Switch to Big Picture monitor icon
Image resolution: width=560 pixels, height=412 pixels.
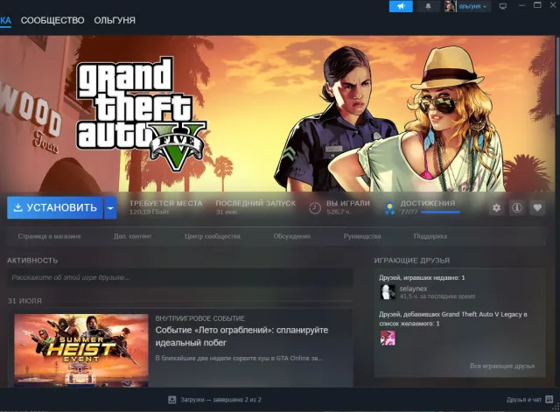click(x=503, y=6)
